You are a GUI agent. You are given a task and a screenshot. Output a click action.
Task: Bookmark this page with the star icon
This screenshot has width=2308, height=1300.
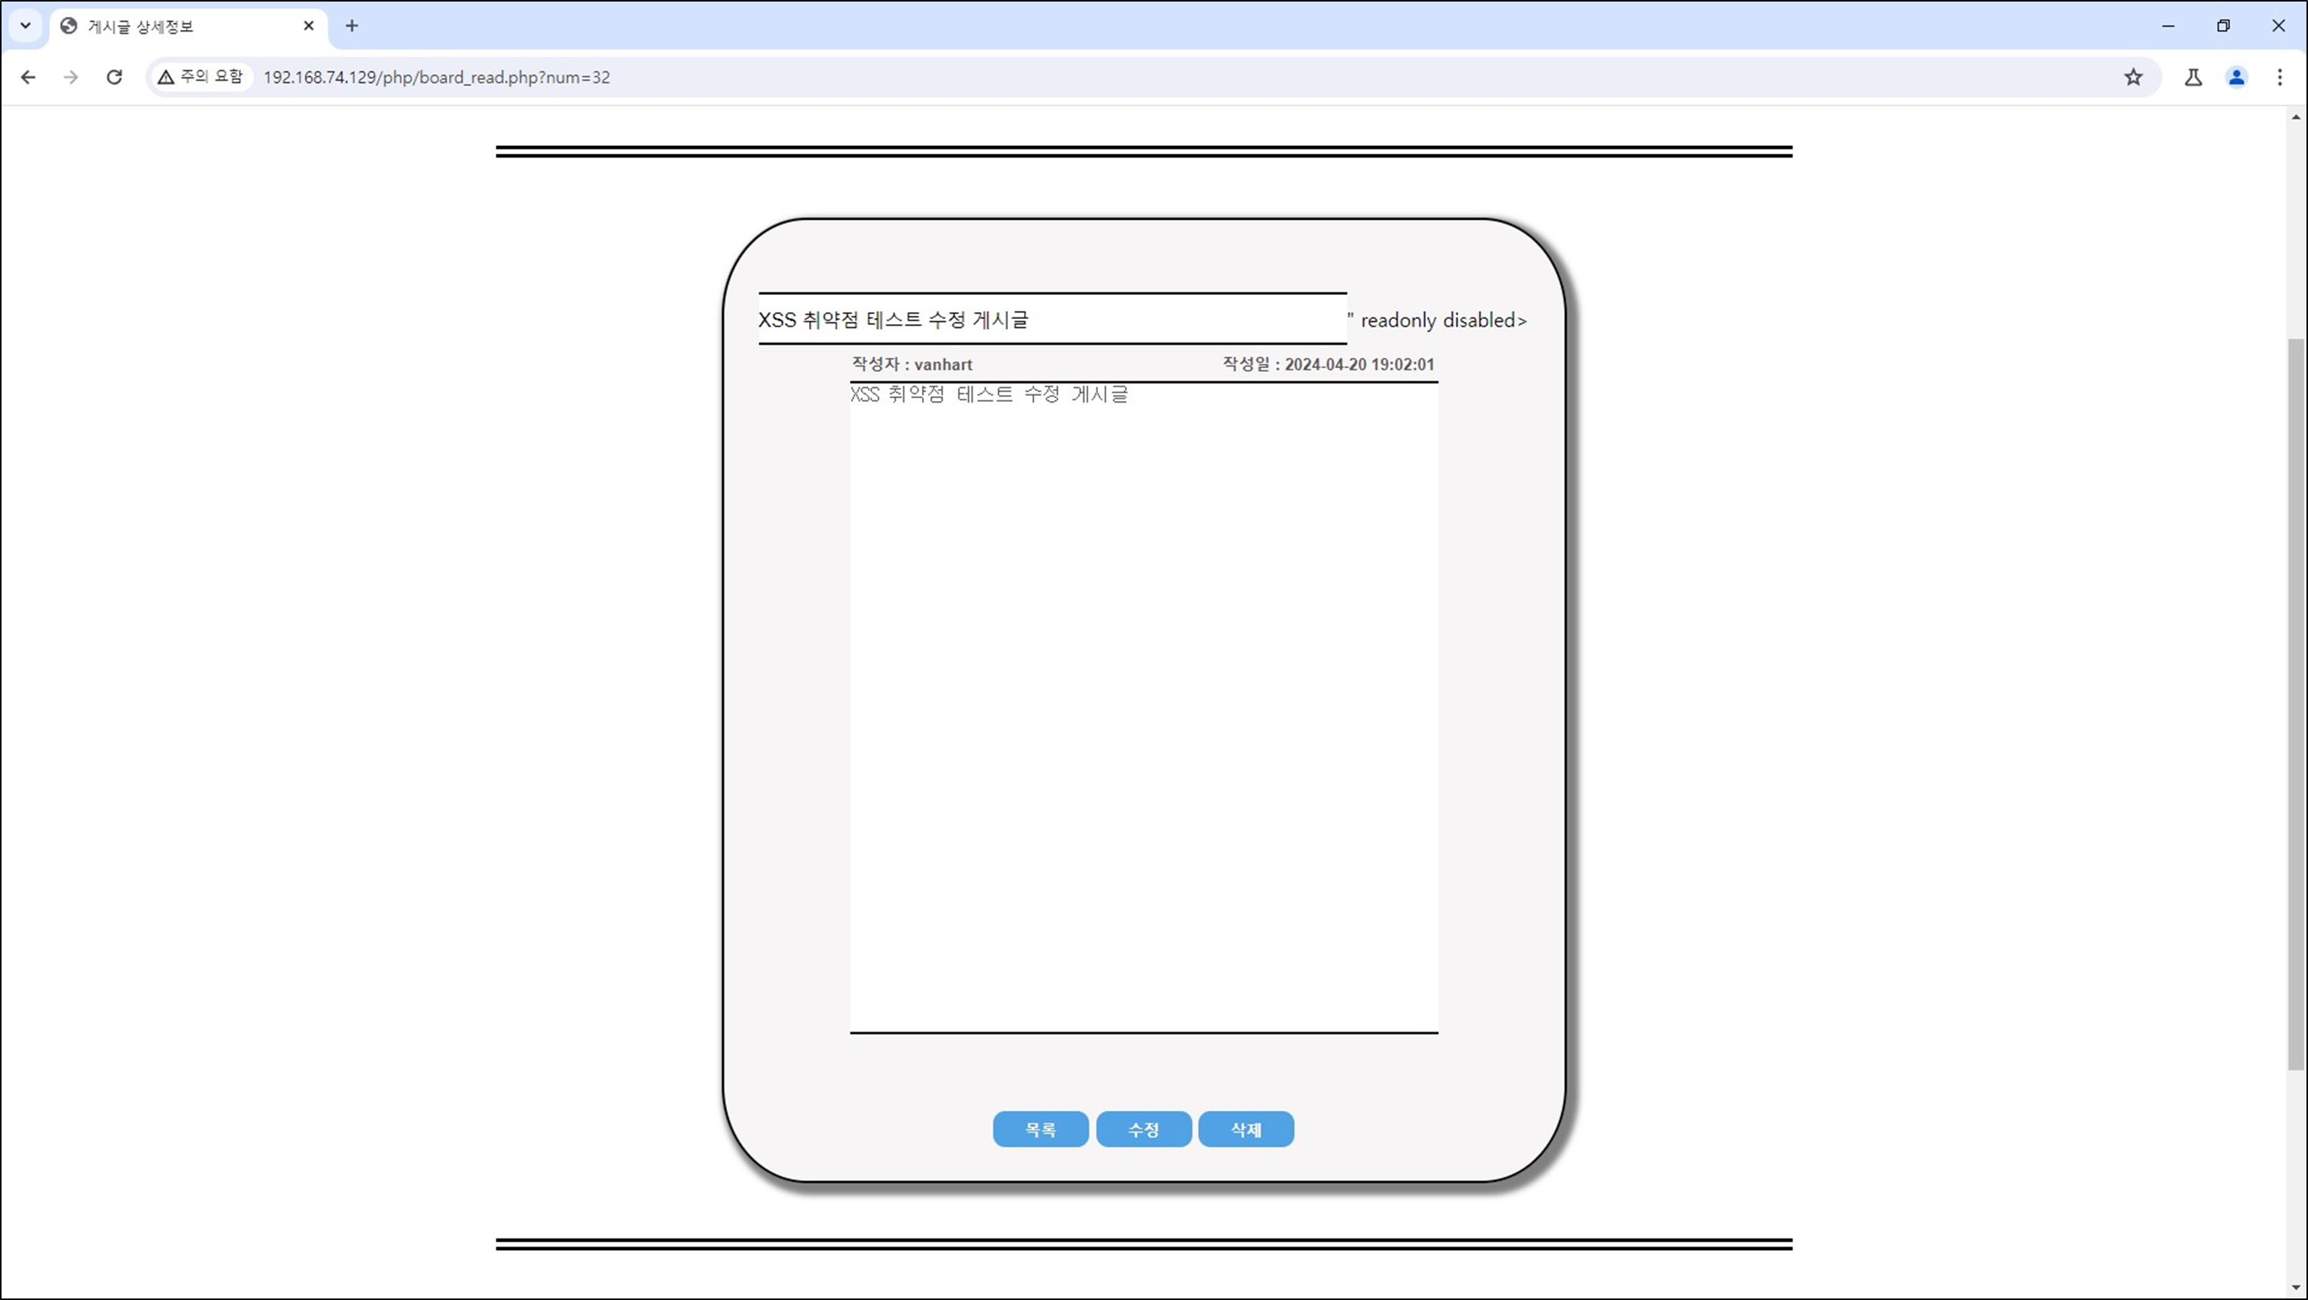2134,77
